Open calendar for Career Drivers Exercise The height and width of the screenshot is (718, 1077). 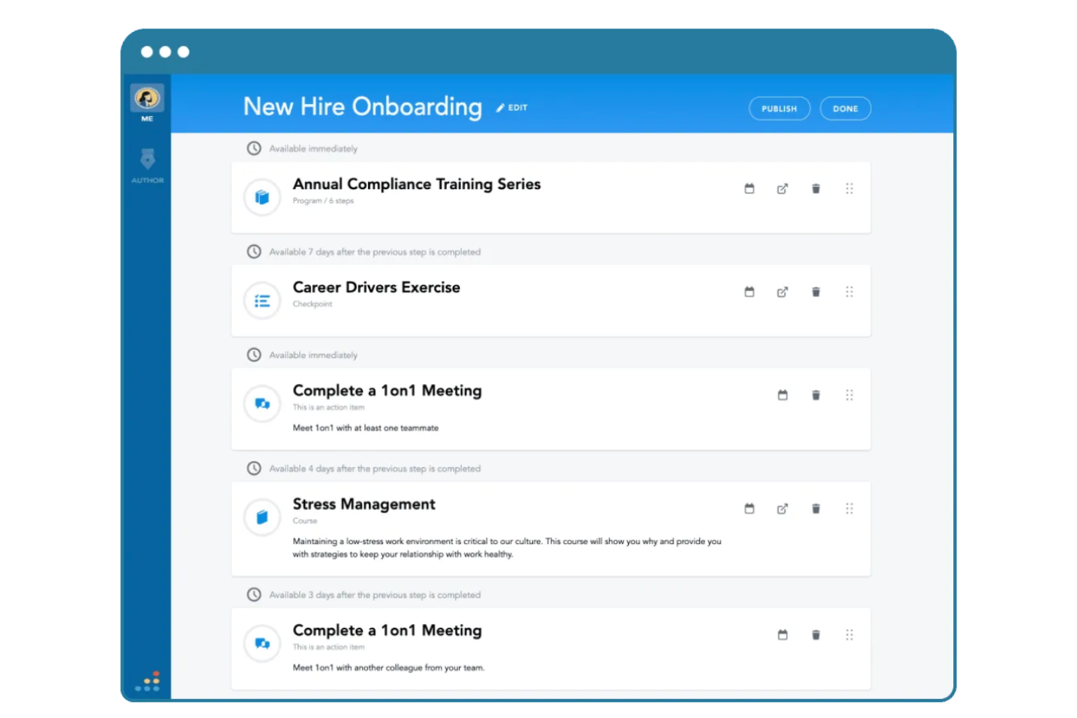coord(749,292)
